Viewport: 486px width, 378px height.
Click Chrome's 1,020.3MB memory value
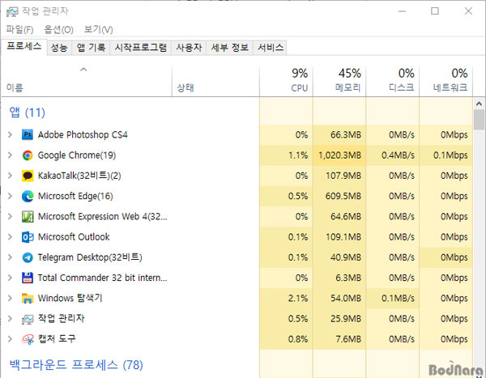[x=339, y=155]
